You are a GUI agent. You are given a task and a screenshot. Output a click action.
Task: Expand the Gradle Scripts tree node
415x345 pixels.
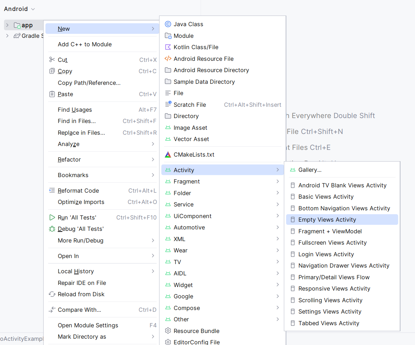coord(7,36)
